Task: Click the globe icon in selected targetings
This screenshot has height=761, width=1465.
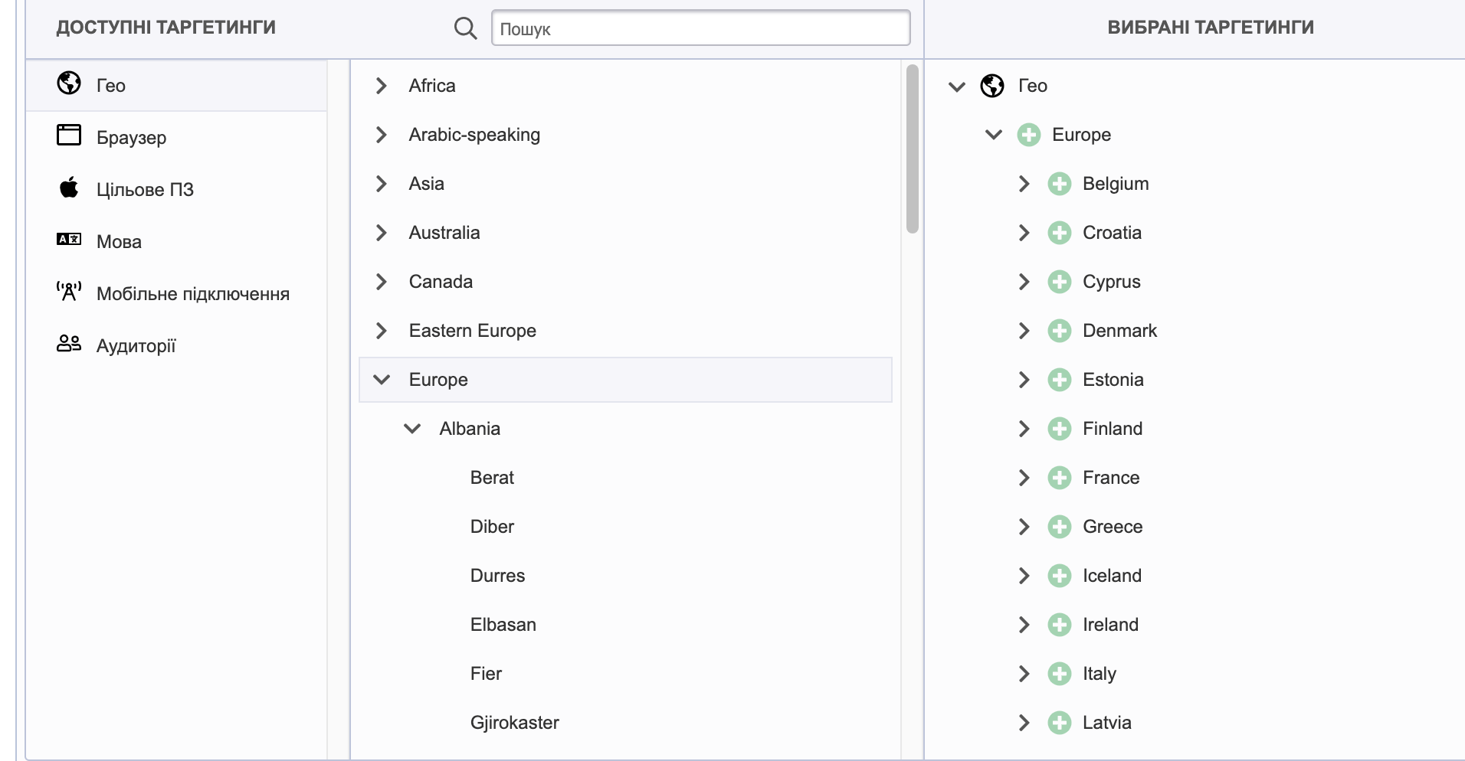Action: click(x=992, y=86)
